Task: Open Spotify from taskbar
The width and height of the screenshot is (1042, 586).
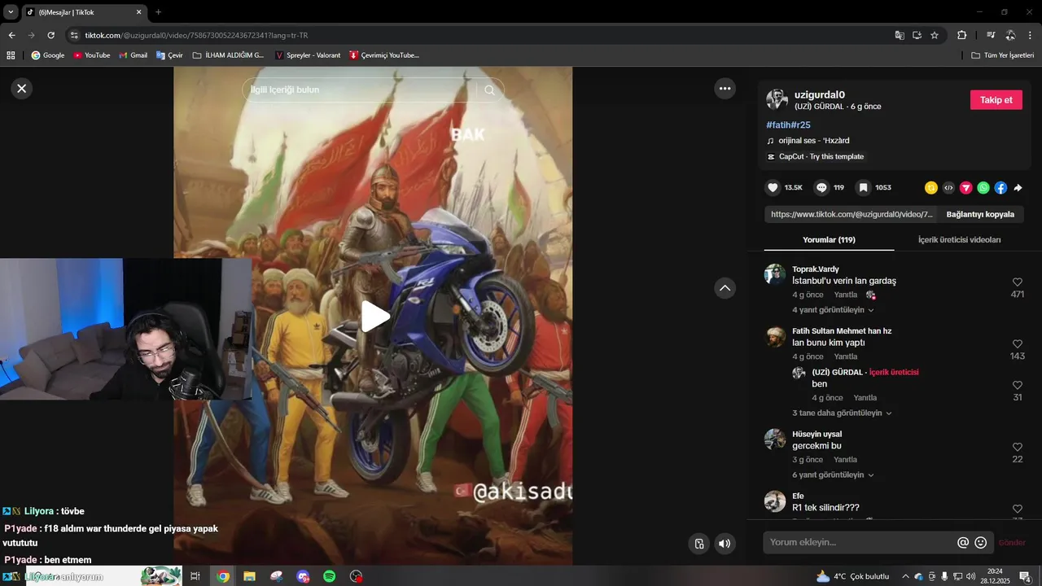Action: point(330,576)
